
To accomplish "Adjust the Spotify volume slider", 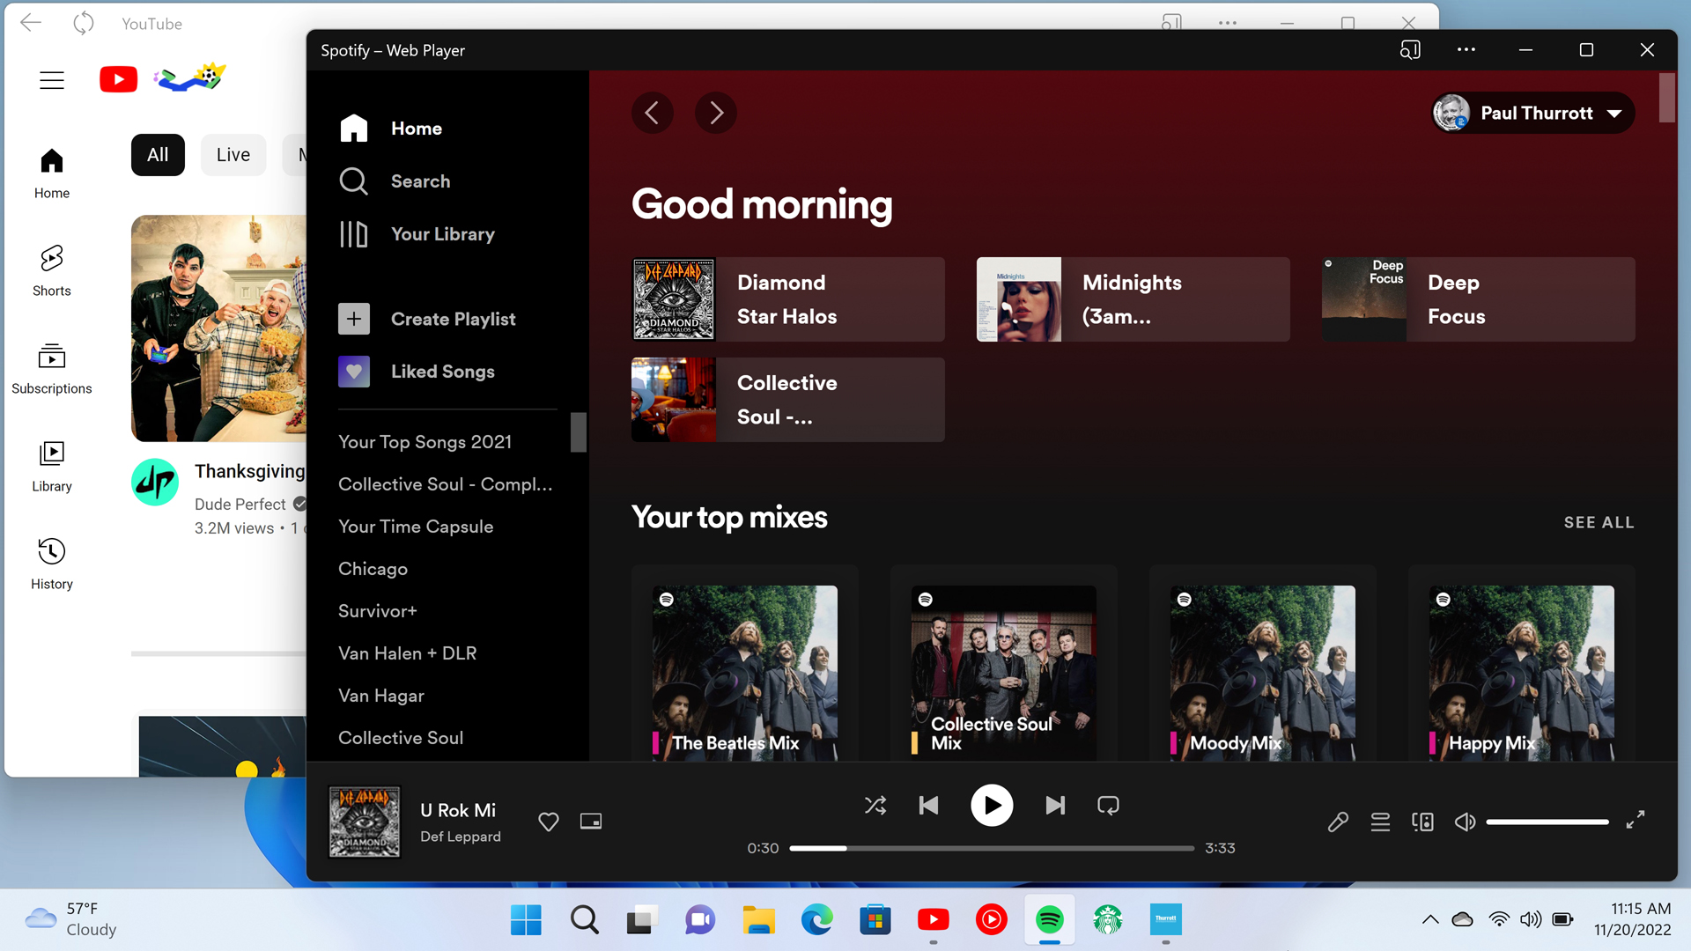I will (x=1547, y=822).
